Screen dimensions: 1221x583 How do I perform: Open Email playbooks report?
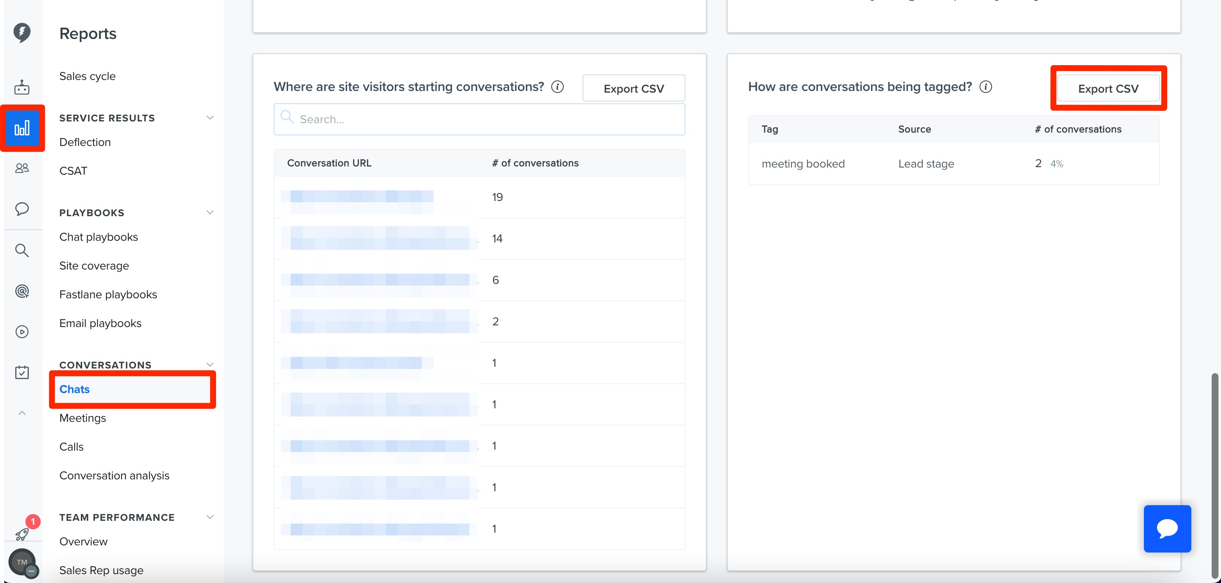click(100, 323)
